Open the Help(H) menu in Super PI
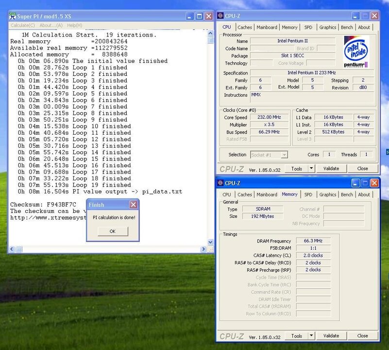The width and height of the screenshot is (389, 350). pyautogui.click(x=74, y=25)
